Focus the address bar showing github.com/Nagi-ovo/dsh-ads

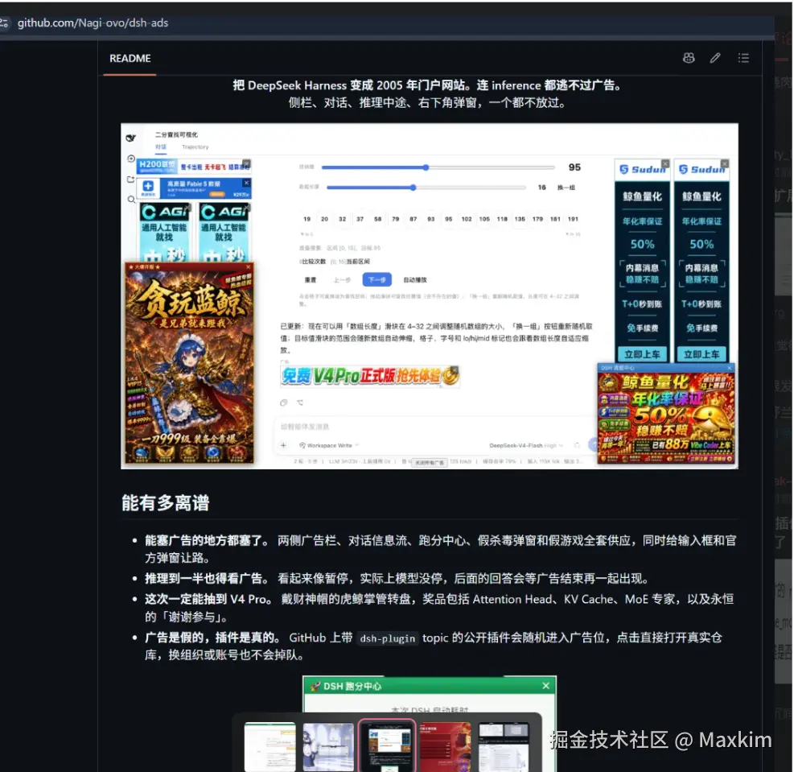click(x=93, y=23)
